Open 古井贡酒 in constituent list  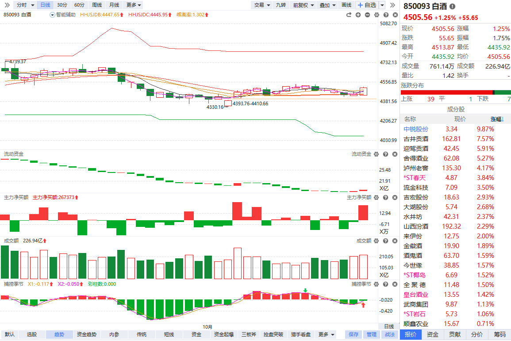pyautogui.click(x=416, y=138)
